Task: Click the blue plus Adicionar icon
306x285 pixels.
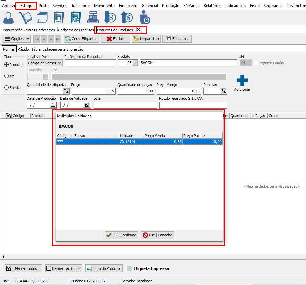Action: [x=242, y=81]
